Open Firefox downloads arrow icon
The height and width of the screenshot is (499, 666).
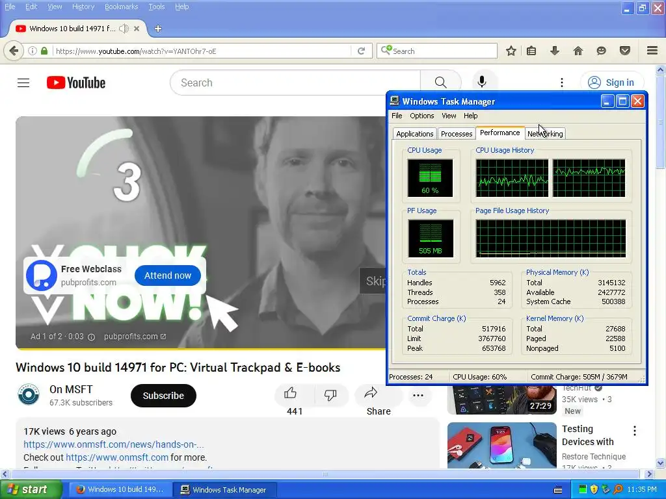(555, 51)
